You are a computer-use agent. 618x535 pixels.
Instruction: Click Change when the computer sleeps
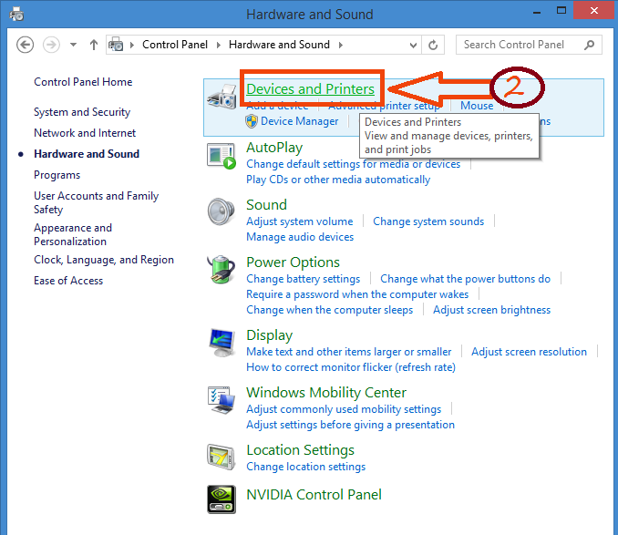pyautogui.click(x=329, y=310)
